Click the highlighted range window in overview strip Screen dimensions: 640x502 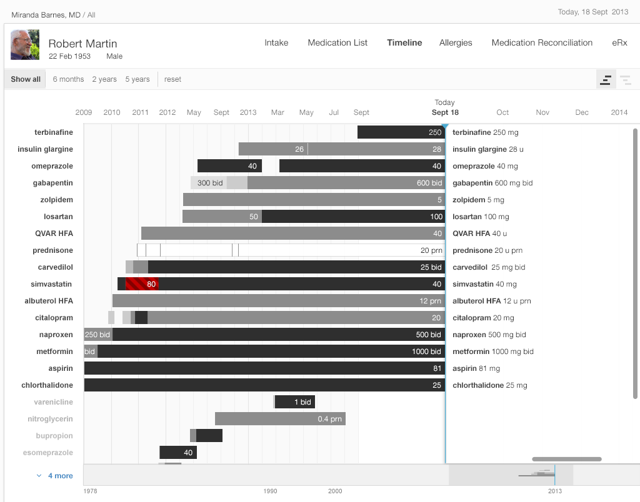point(511,475)
